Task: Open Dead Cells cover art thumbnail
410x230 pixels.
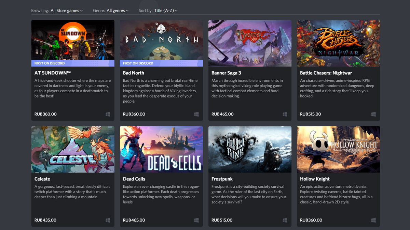Action: click(x=161, y=149)
